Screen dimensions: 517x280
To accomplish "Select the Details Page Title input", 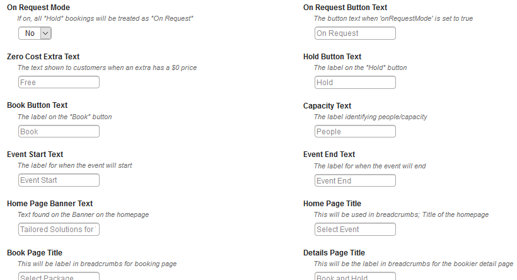I will point(355,276).
